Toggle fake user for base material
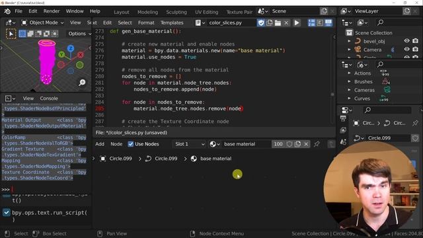Screen dimensions: 423x238 click(289, 144)
